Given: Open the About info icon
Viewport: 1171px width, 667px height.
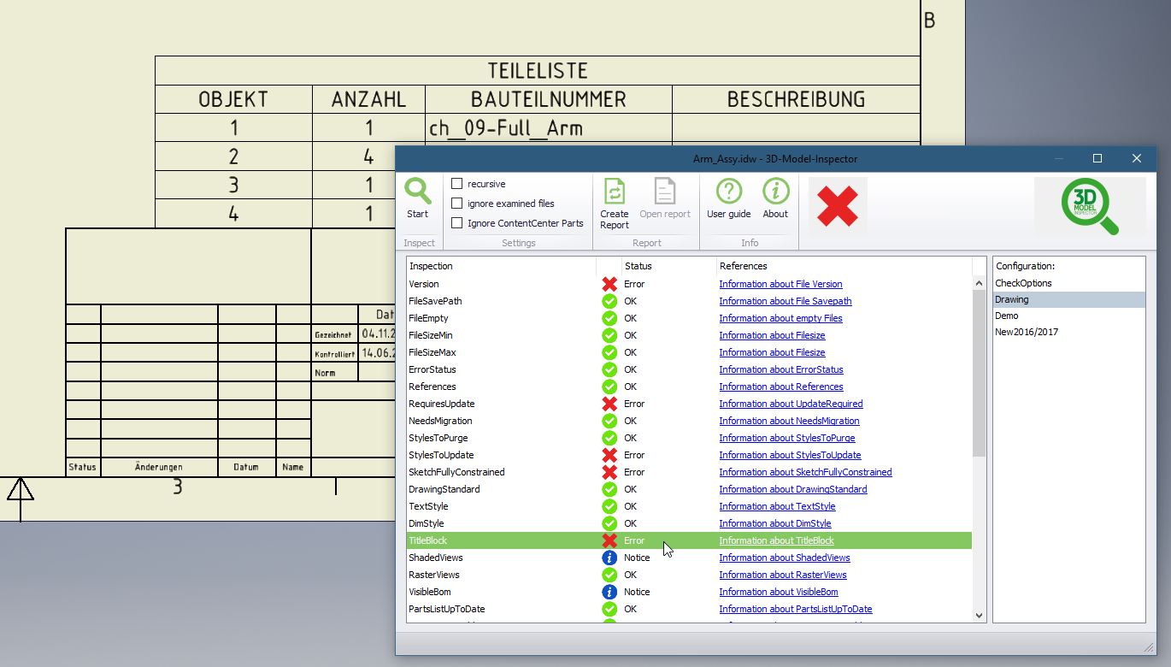Looking at the screenshot, I should 775,192.
